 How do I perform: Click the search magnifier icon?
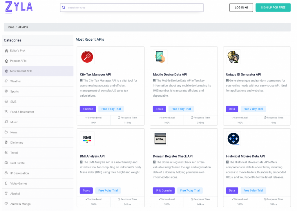point(64,8)
